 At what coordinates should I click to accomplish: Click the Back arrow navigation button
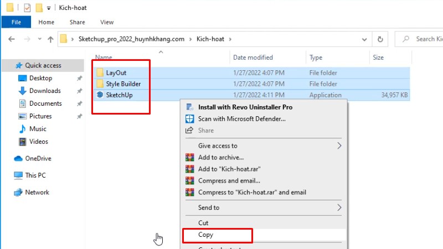[12, 39]
